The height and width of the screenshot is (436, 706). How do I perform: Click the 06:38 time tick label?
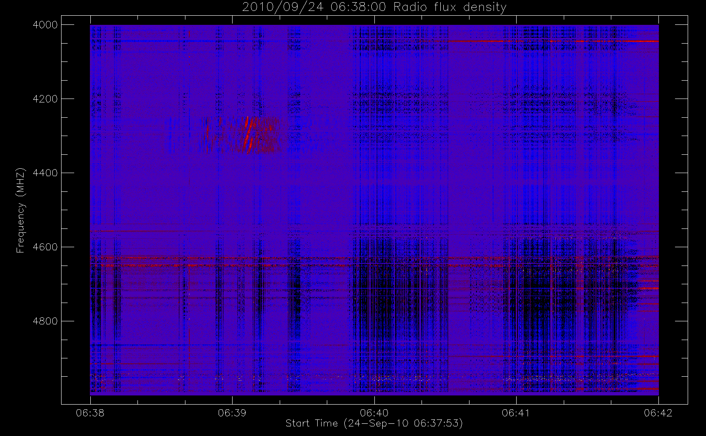(x=90, y=413)
